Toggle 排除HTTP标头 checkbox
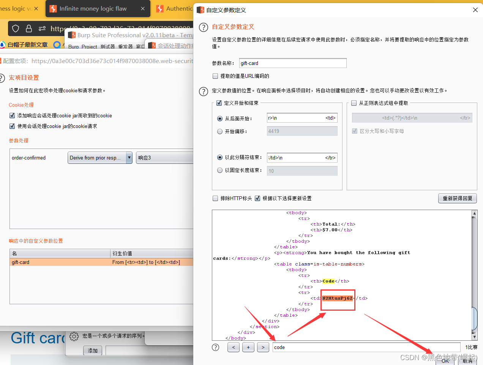Viewport: 483px width, 365px height. (215, 198)
